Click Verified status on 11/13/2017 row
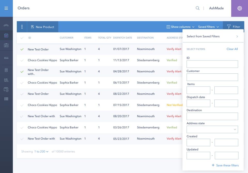Viewport: 248px width, 173px height. (172, 60)
